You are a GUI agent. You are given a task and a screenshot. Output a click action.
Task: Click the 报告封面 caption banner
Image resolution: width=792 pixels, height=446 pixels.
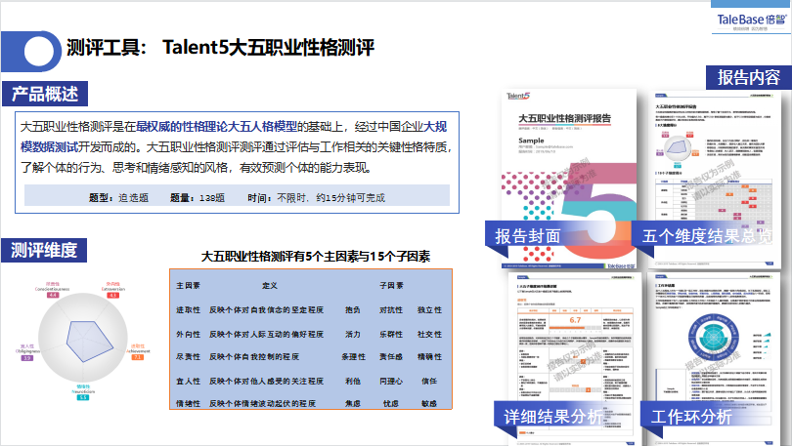(x=550, y=235)
